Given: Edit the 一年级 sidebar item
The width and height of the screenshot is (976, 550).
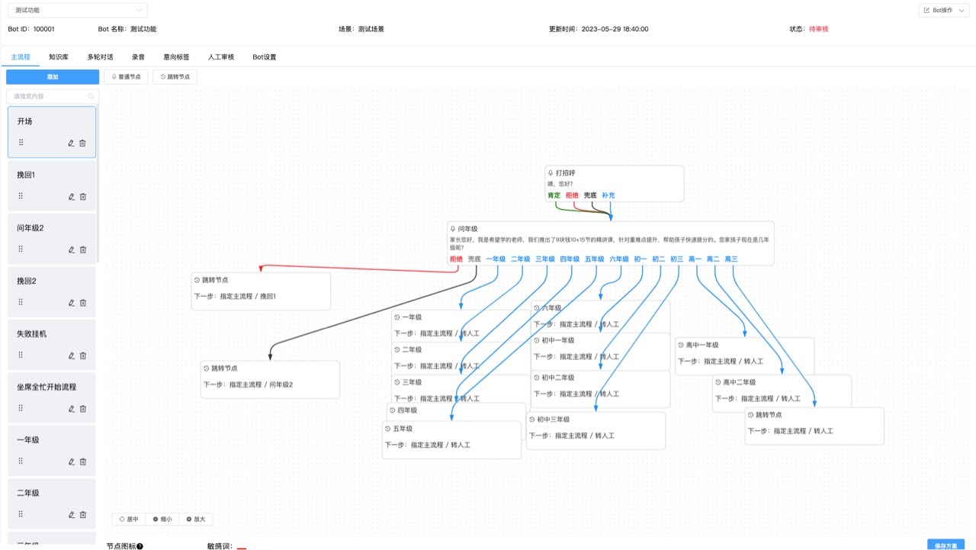Looking at the screenshot, I should click(71, 462).
